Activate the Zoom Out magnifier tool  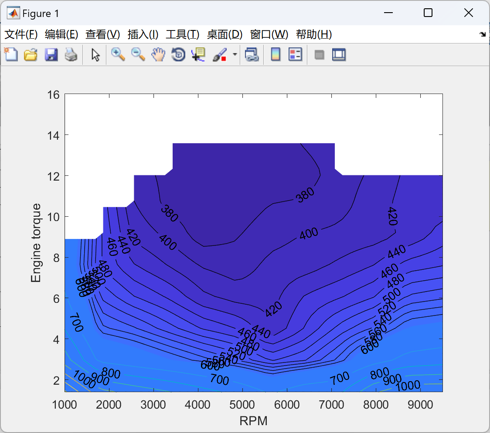[x=138, y=54]
